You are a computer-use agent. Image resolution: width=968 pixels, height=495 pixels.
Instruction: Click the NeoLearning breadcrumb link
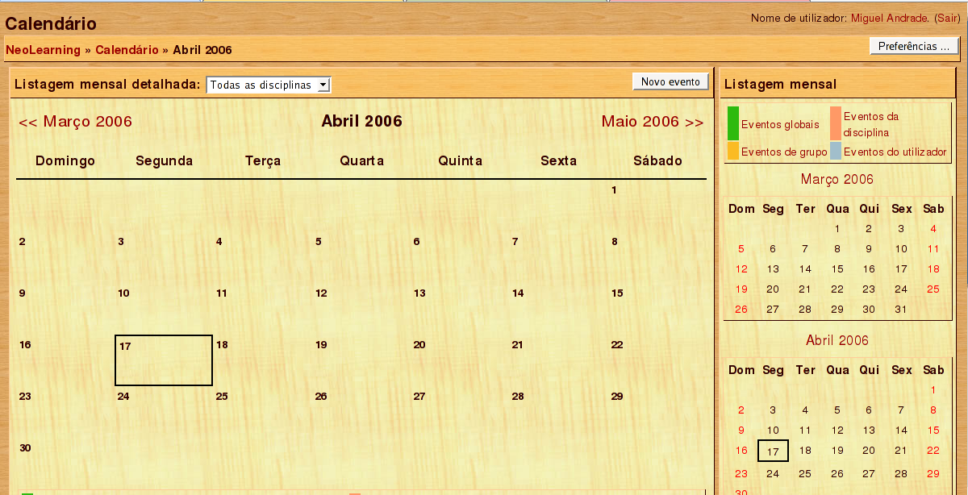[43, 50]
